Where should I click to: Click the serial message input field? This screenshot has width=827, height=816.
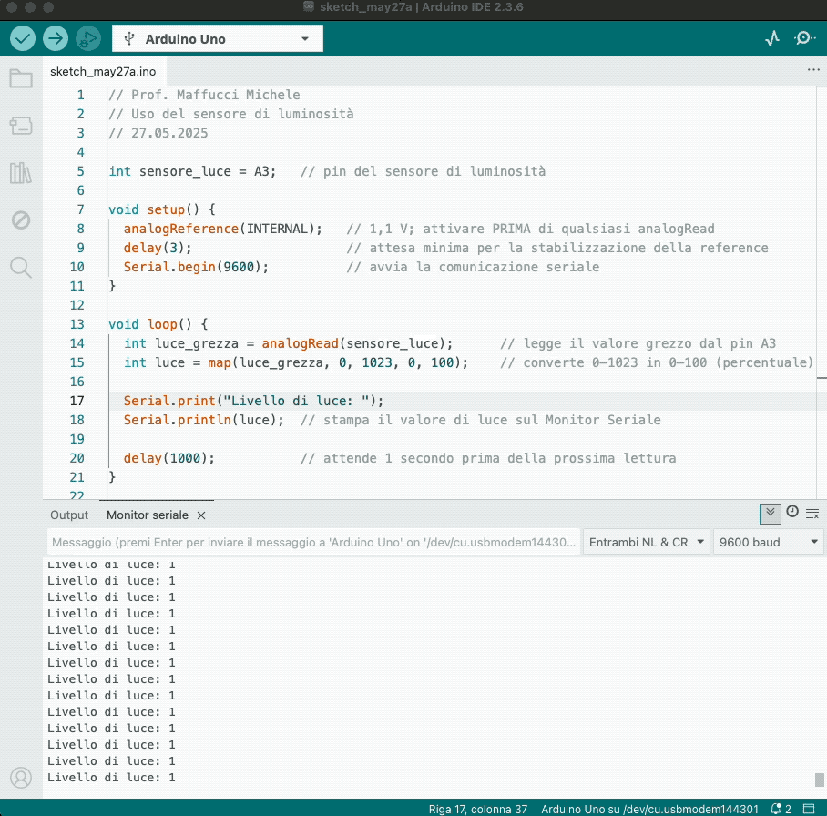[x=313, y=542]
